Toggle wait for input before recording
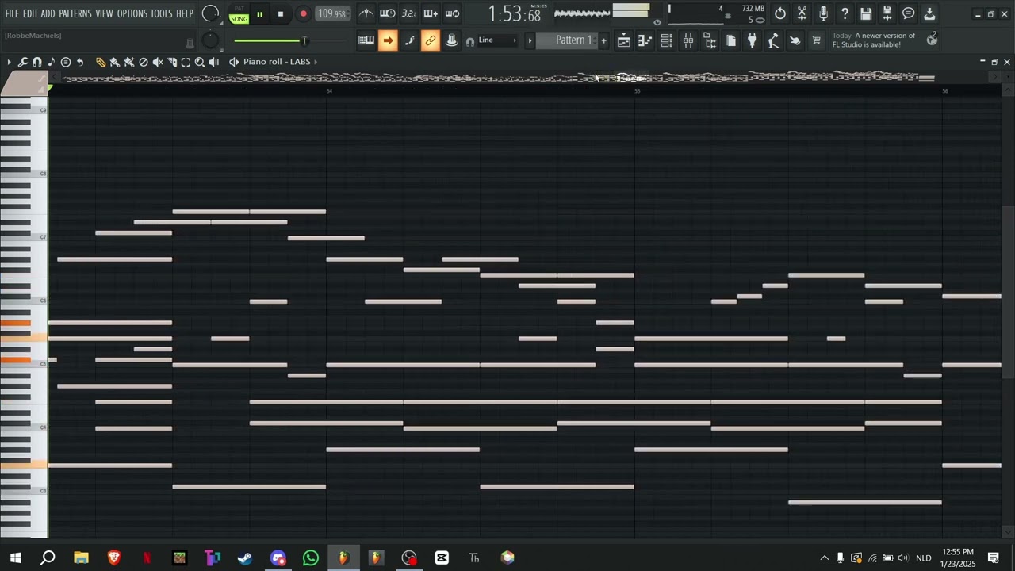Screen dimensions: 1015x571 pyautogui.click(x=388, y=13)
